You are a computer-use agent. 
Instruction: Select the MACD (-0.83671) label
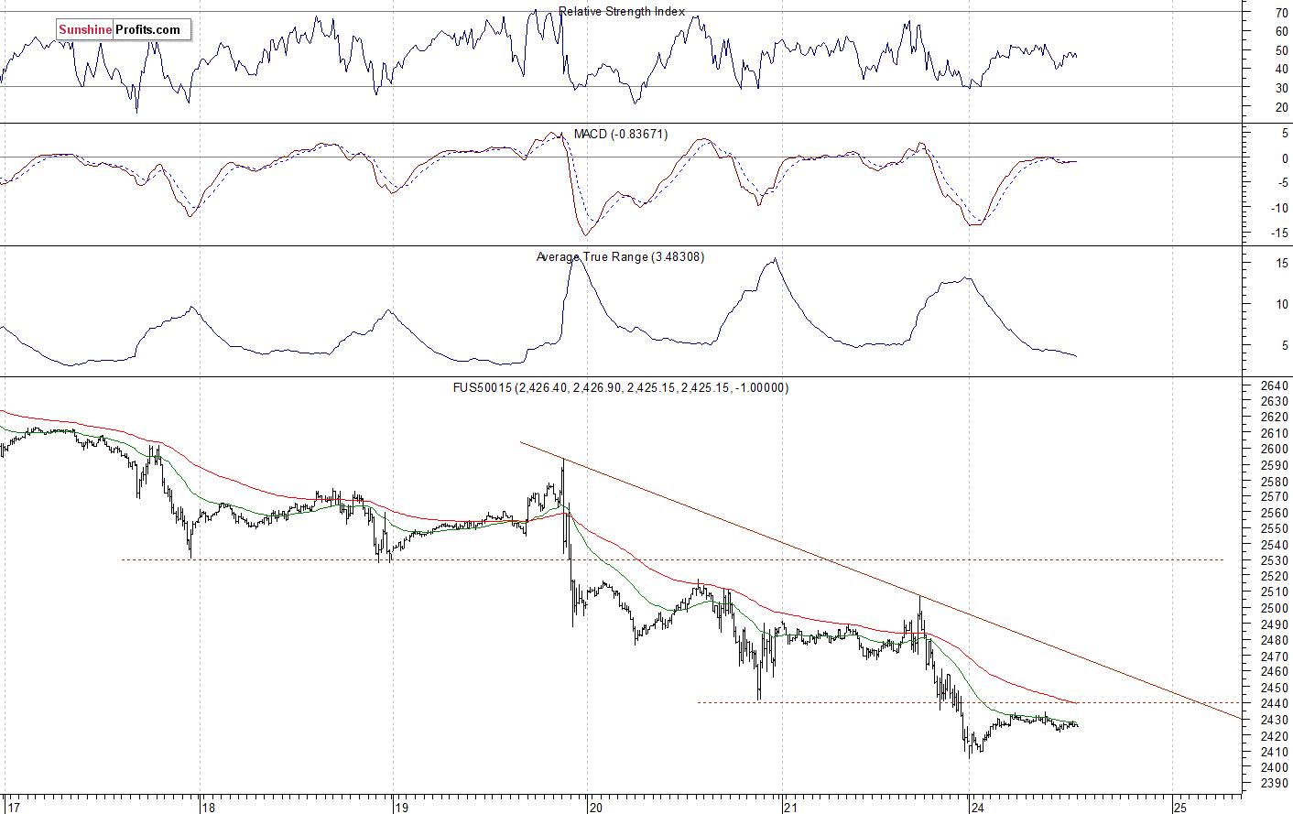coord(621,135)
